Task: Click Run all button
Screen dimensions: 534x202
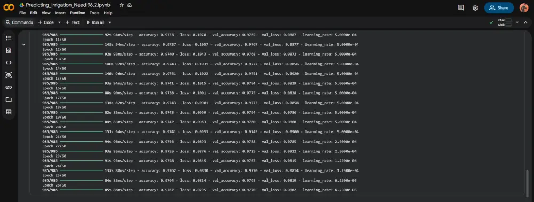Action: point(96,22)
